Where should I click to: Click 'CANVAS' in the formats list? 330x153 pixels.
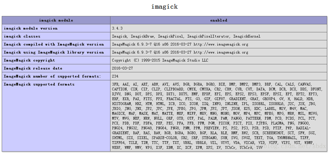coord(304,84)
